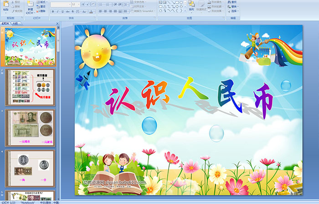Toggle text shadow (S) formatting
Screen dimensions: 319x204
click(x=73, y=11)
